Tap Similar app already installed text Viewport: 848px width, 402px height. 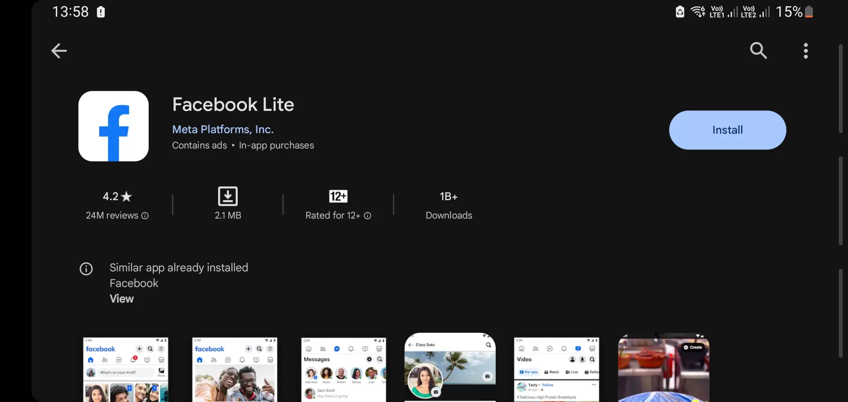point(179,268)
